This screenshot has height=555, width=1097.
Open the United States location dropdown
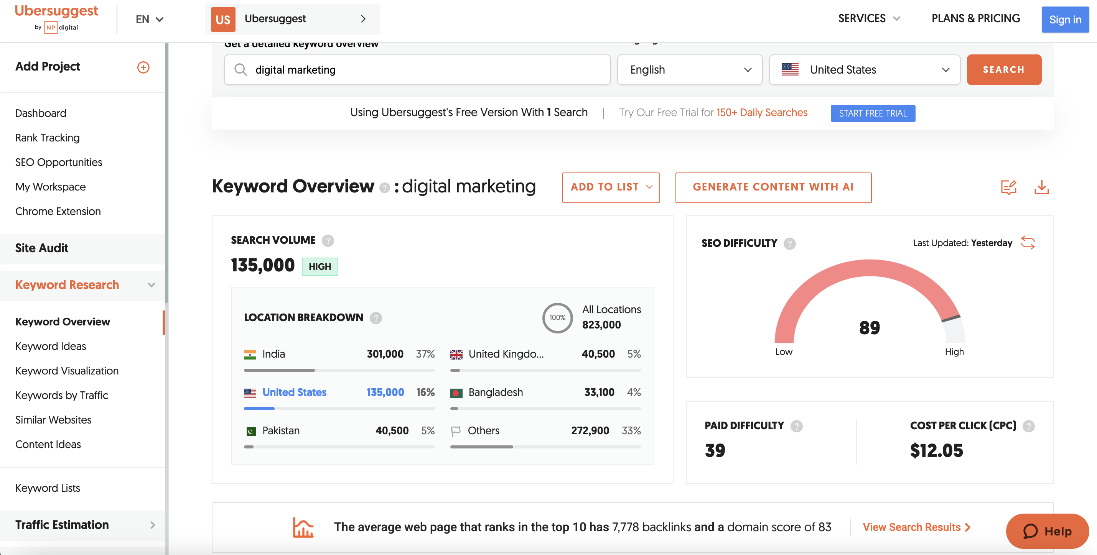pos(865,69)
